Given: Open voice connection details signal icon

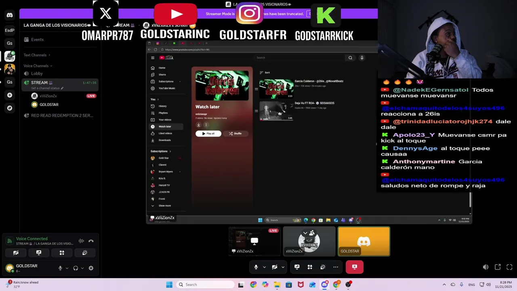Looking at the screenshot, I should click(9, 241).
